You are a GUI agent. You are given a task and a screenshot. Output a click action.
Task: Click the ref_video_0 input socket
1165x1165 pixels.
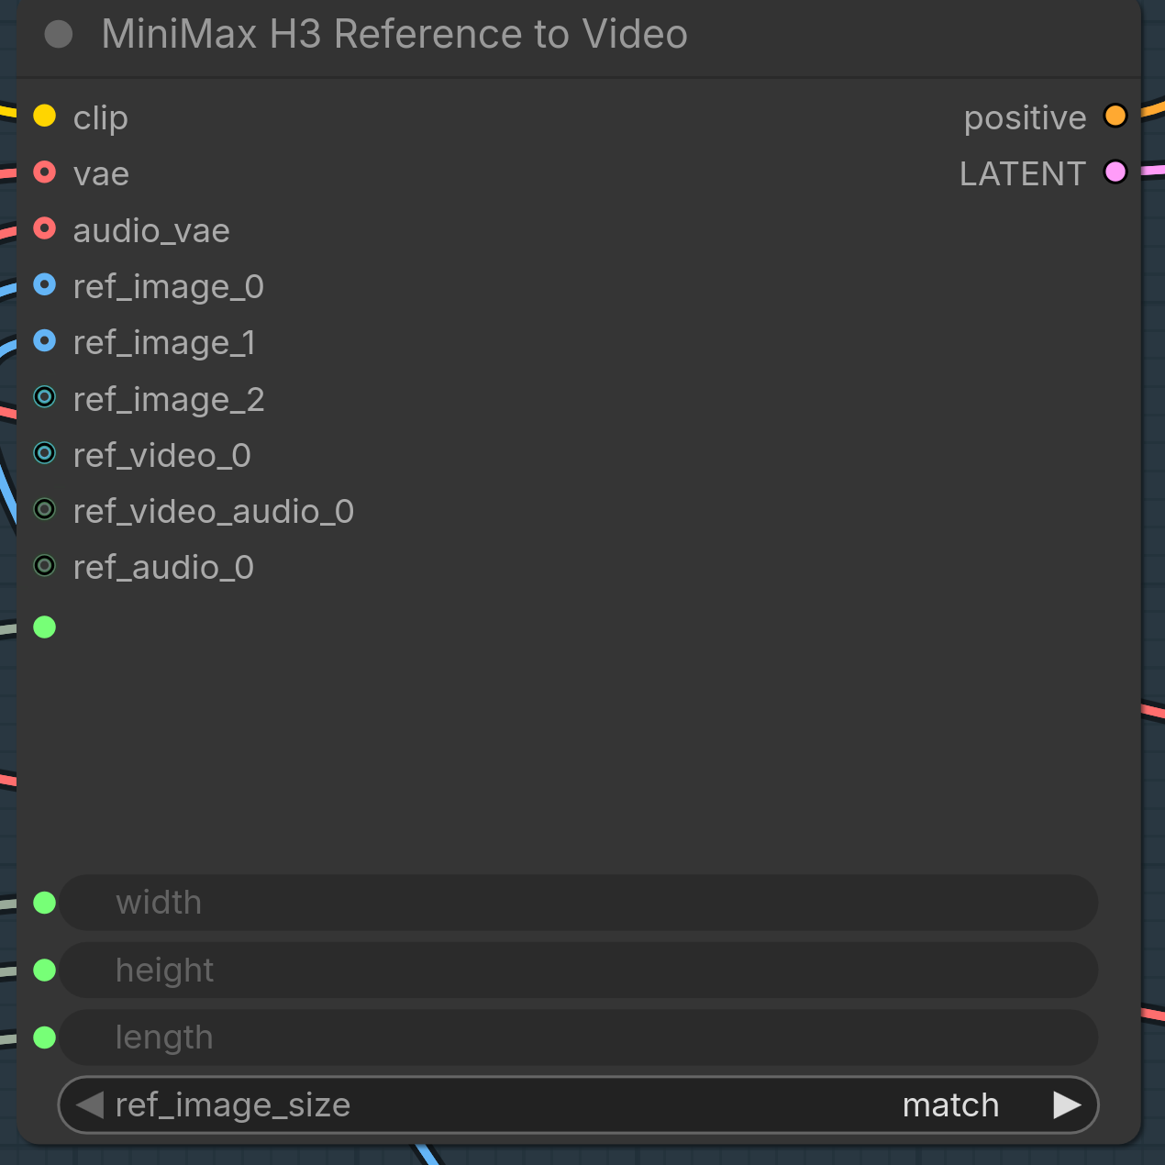coord(44,453)
